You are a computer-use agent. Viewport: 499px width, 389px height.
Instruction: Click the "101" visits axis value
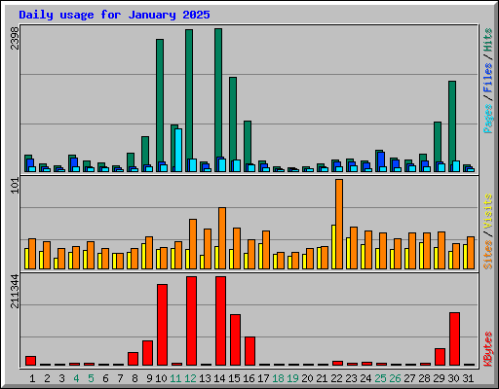[15, 186]
